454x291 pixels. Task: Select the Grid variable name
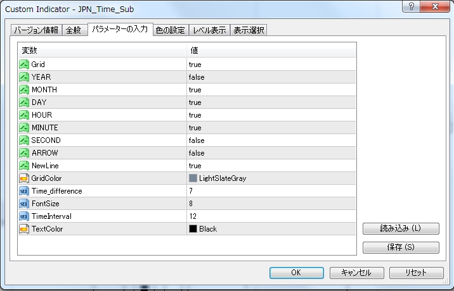(x=38, y=65)
